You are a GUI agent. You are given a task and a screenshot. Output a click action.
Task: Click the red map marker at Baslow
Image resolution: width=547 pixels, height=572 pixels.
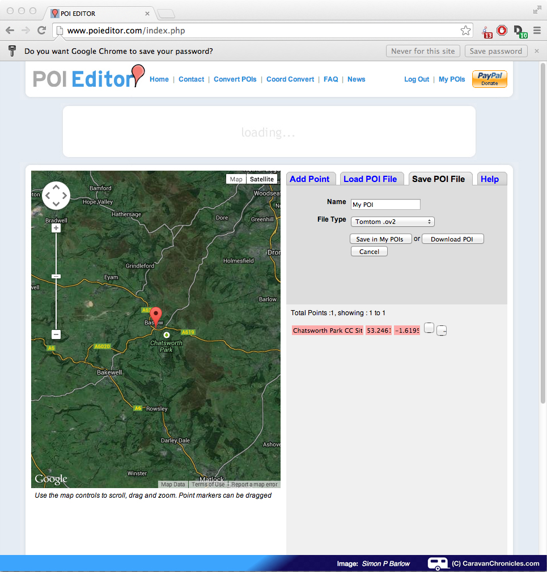coord(155,315)
